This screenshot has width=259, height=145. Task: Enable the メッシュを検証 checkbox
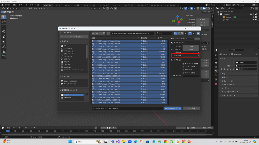(183, 73)
